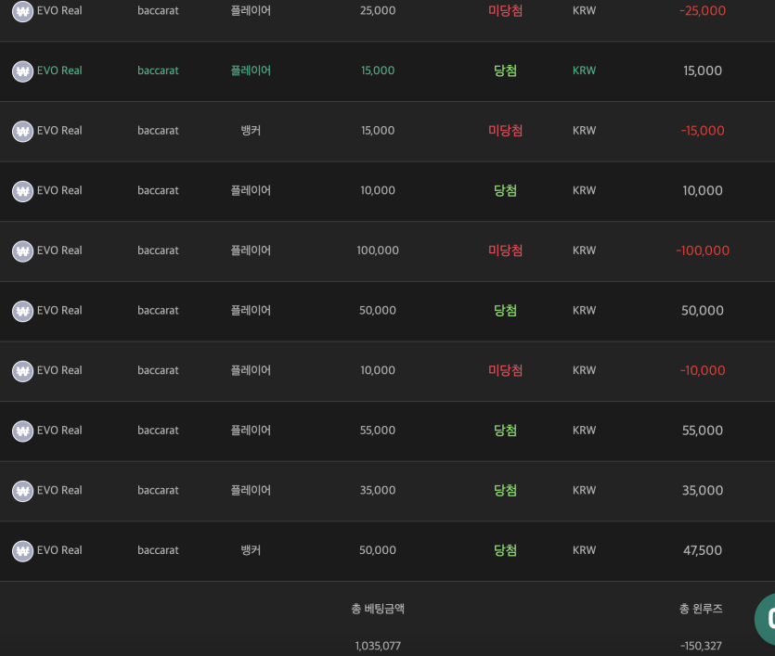Click the 100,000 bet amount cell
This screenshot has height=656, width=775.
(378, 251)
